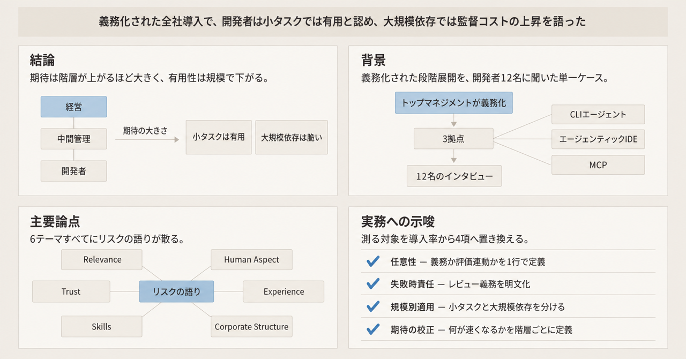686x359 pixels.
Task: Select the MCP box
Action: [598, 165]
